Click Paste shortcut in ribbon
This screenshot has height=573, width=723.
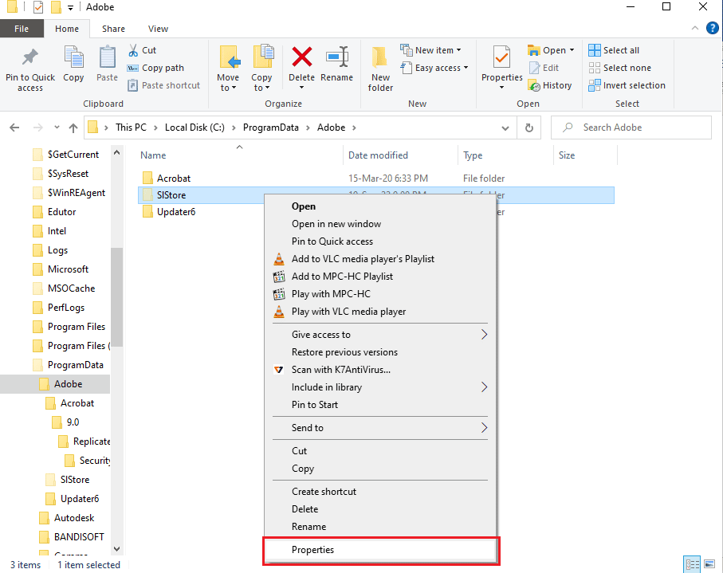click(x=164, y=85)
